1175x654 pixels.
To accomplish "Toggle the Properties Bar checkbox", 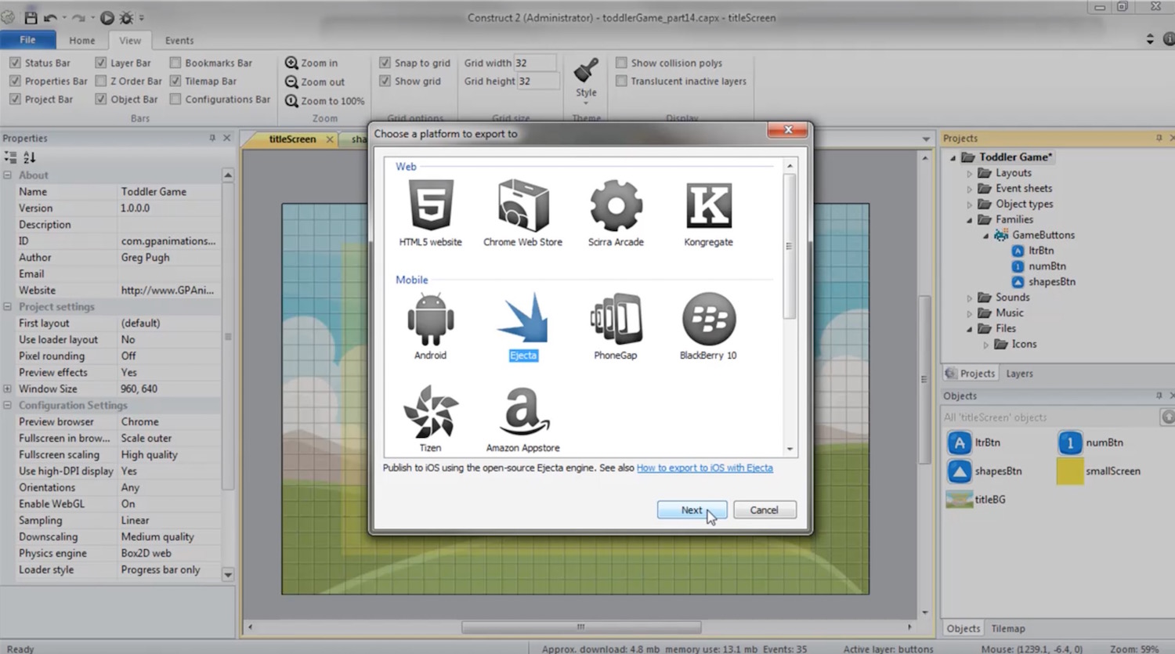I will 15,81.
